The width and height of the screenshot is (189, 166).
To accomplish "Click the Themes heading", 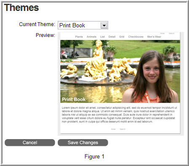I will [x=21, y=8].
